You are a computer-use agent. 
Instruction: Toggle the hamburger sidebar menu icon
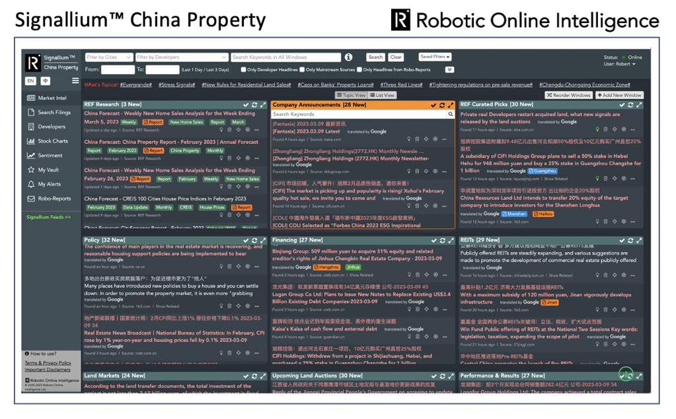click(75, 81)
